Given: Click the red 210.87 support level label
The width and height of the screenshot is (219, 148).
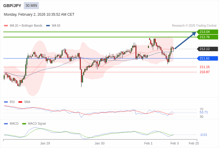Looking at the screenshot, I should (x=204, y=72).
